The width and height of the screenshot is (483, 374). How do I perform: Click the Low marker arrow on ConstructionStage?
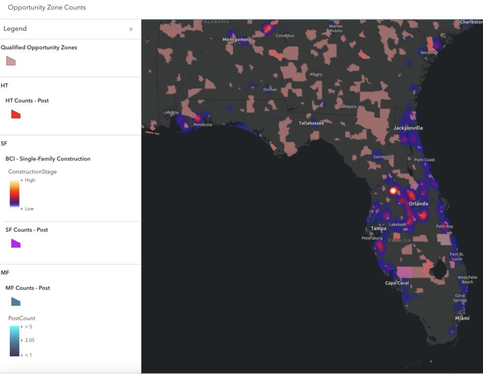click(x=22, y=209)
